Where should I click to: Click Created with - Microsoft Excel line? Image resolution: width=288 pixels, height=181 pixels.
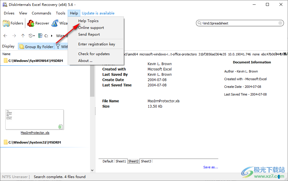(x=245, y=79)
